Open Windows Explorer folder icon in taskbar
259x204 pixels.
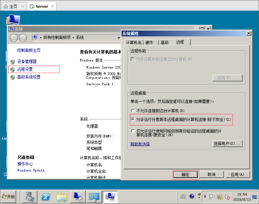(62, 196)
